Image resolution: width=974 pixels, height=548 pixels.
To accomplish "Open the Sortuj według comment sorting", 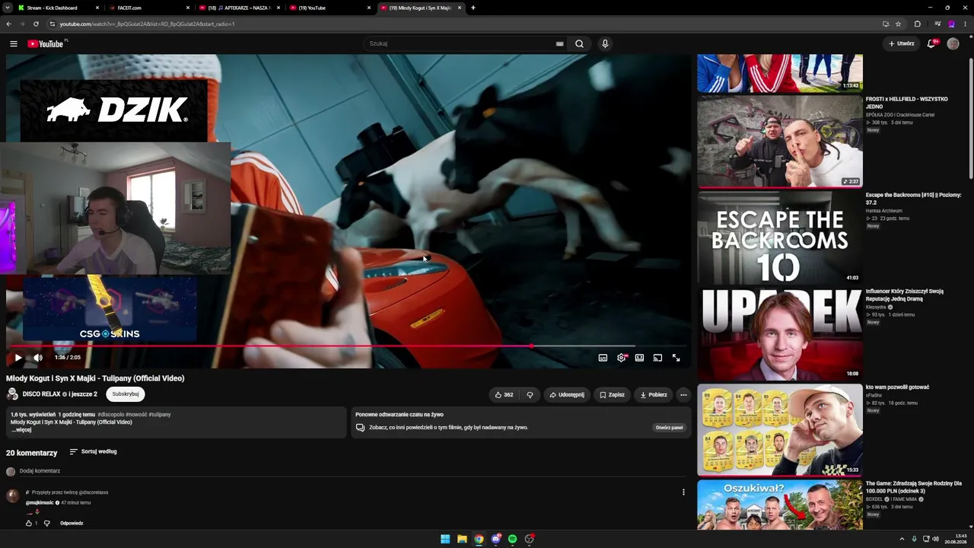I will (93, 452).
